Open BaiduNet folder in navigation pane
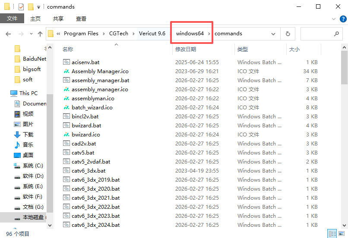This screenshot has height=238, width=348. [30, 59]
